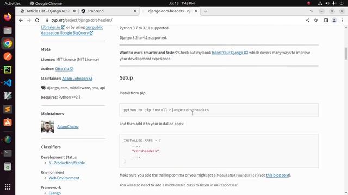Launch Postman from the dock

pyautogui.click(x=8, y=56)
